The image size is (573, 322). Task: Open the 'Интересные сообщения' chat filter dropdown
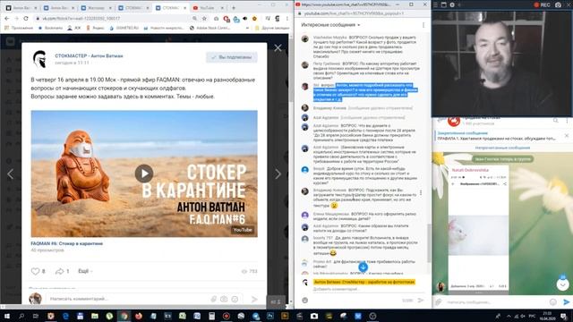pos(330,25)
